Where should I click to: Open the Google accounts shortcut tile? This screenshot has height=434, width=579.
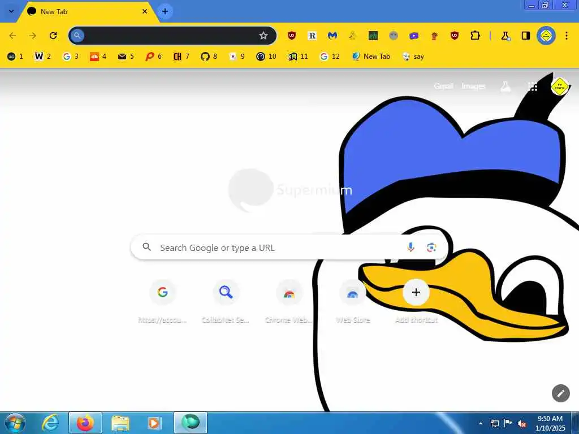coord(163,302)
